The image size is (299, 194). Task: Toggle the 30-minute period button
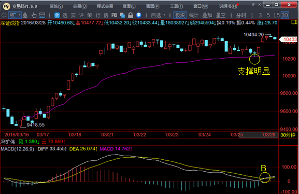(x=284, y=15)
